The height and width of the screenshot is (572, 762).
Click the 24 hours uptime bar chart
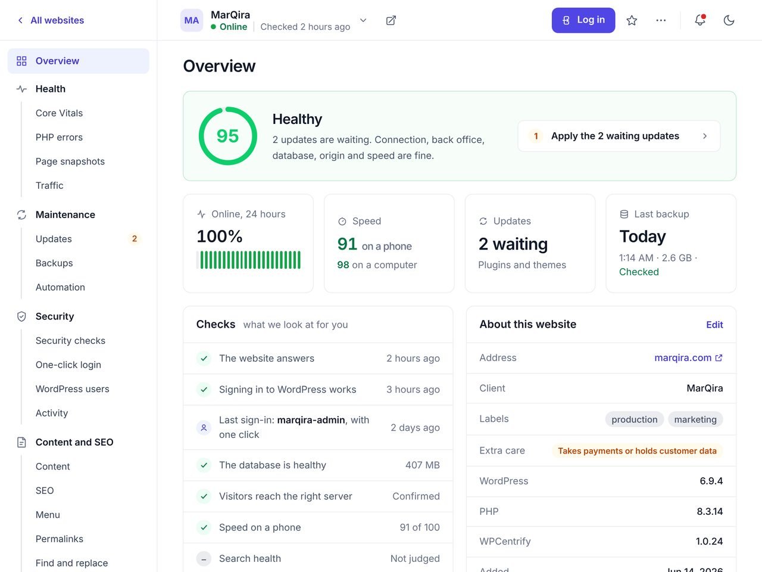click(x=249, y=260)
